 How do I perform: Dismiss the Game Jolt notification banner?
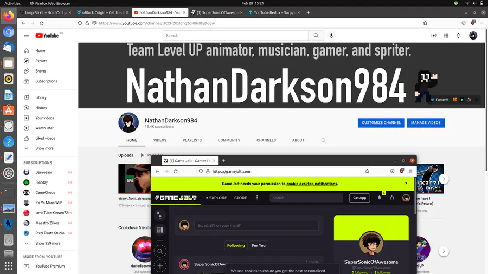click(406, 183)
